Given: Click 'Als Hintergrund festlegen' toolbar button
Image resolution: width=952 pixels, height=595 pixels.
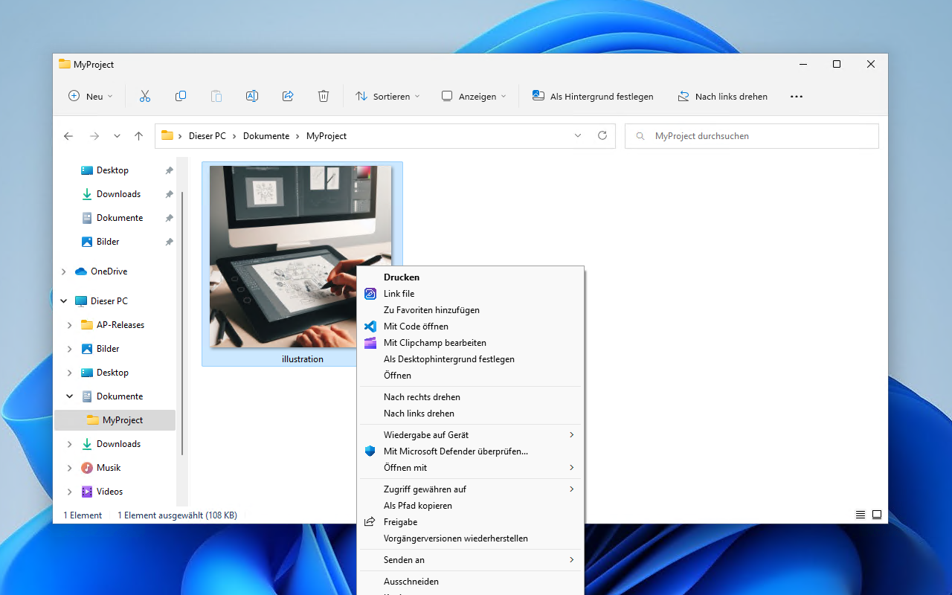Looking at the screenshot, I should [593, 96].
